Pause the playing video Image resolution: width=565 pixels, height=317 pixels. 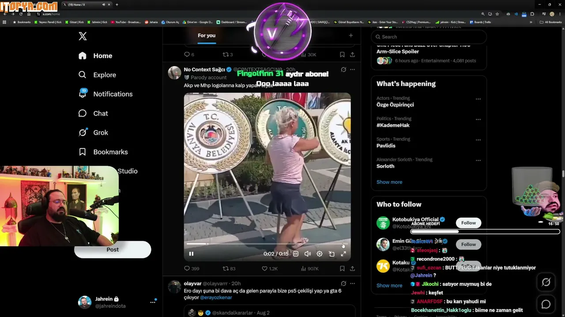tap(191, 254)
